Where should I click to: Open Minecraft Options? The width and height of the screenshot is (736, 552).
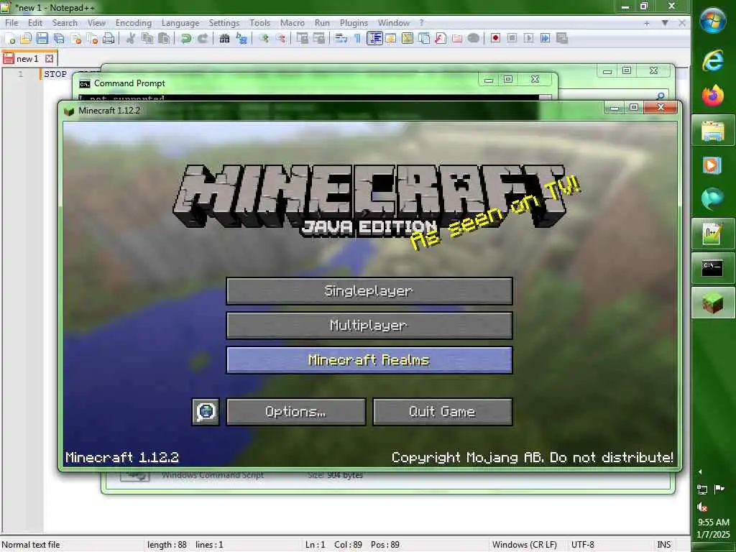tap(295, 412)
